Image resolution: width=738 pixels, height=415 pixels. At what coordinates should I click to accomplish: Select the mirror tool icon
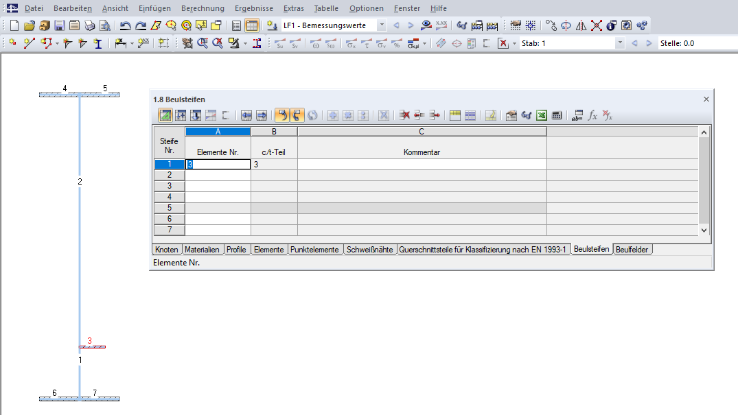(x=581, y=25)
